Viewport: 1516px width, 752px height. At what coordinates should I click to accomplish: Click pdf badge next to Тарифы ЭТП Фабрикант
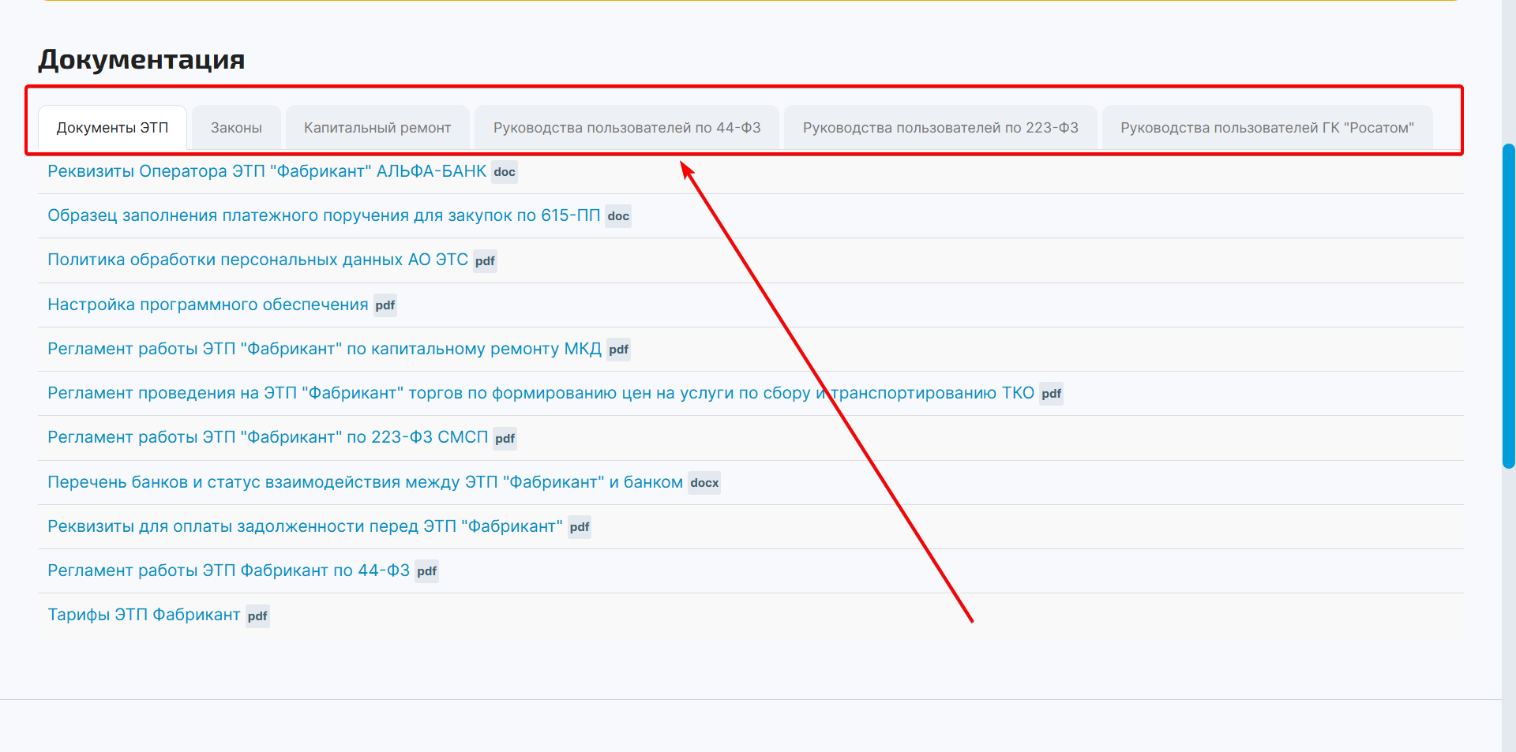coord(257,616)
